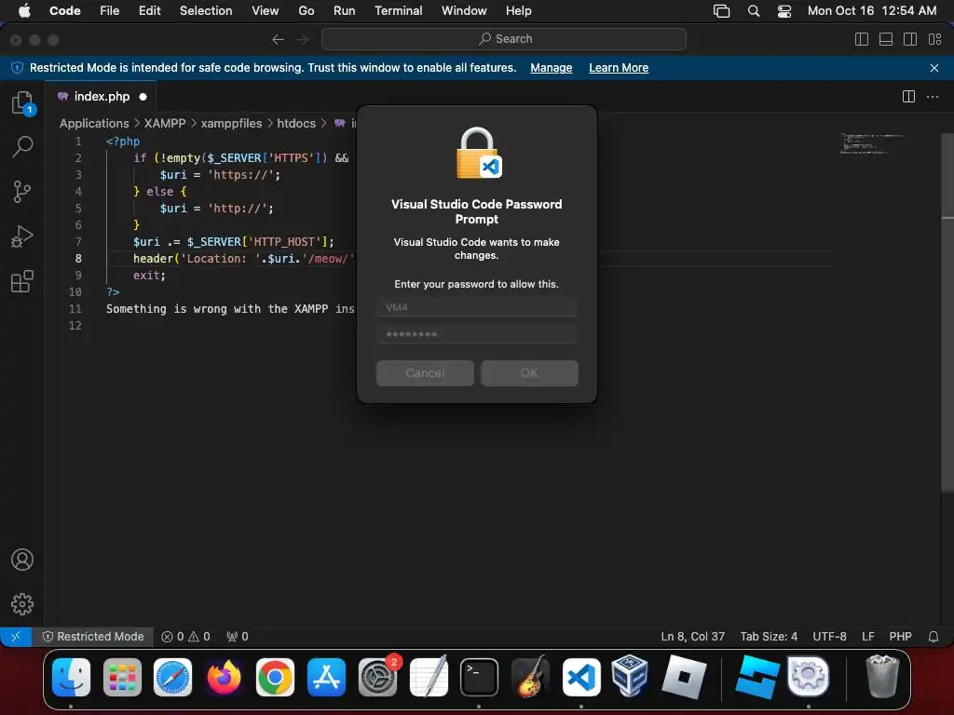The height and width of the screenshot is (715, 954).
Task: Open the notifications bell in status bar
Action: point(934,637)
